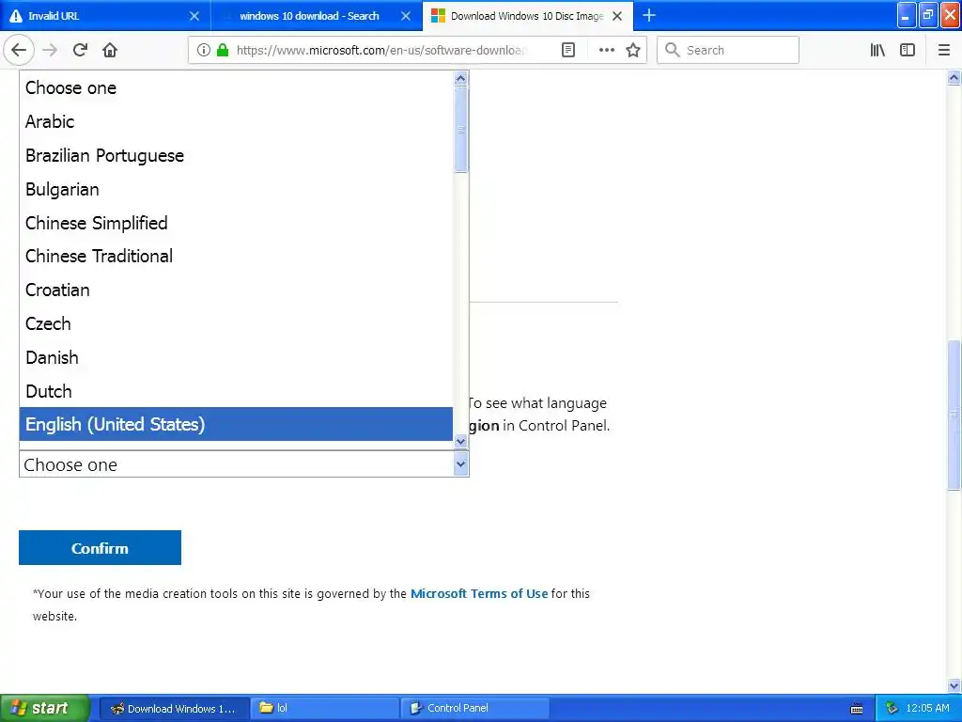Pick Chinese Simplified language
Image resolution: width=962 pixels, height=722 pixels.
click(236, 223)
